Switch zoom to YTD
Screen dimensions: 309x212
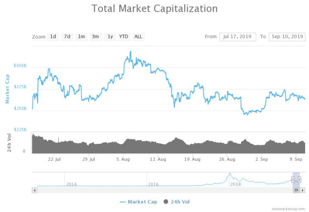124,37
